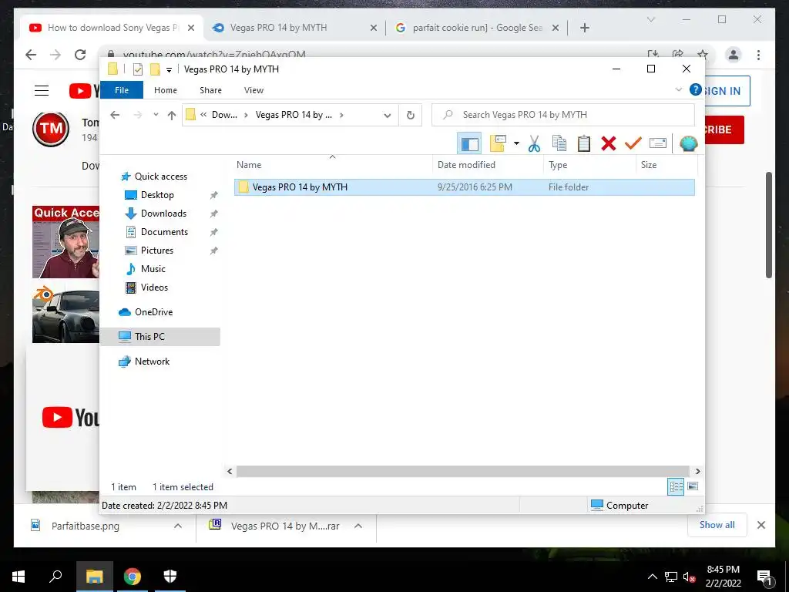Click the horizontal scrollbar in file list
The width and height of the screenshot is (789, 592).
click(x=463, y=471)
